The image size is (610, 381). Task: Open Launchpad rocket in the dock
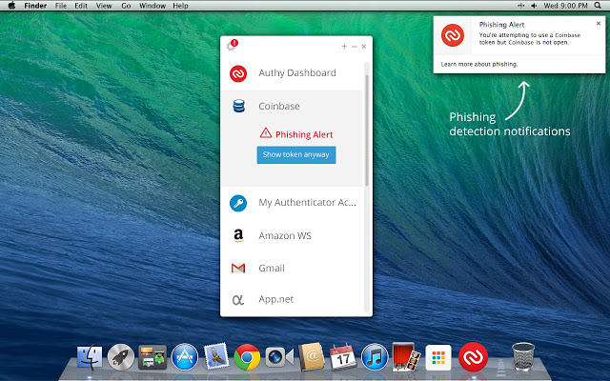click(x=121, y=357)
